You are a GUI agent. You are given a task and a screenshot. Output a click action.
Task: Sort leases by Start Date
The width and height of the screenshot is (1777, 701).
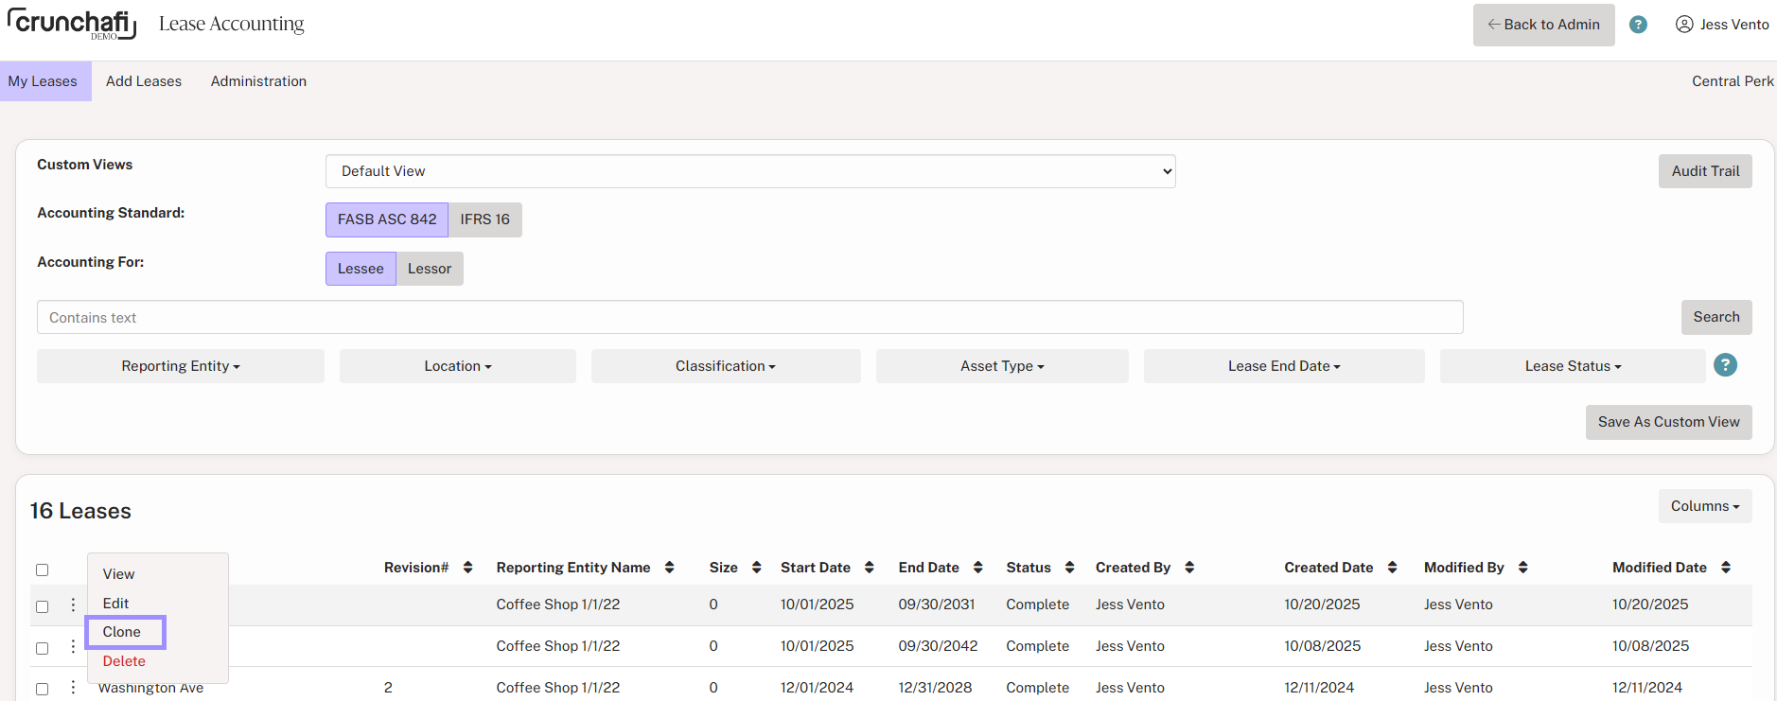869,568
